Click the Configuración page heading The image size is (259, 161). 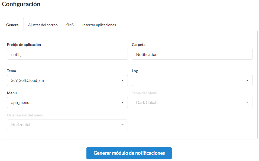(21, 4)
